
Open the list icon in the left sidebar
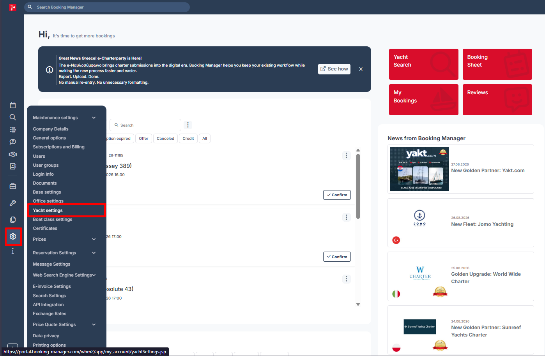[x=13, y=130]
